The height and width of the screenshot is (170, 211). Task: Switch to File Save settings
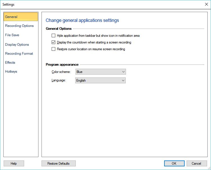pyautogui.click(x=12, y=35)
